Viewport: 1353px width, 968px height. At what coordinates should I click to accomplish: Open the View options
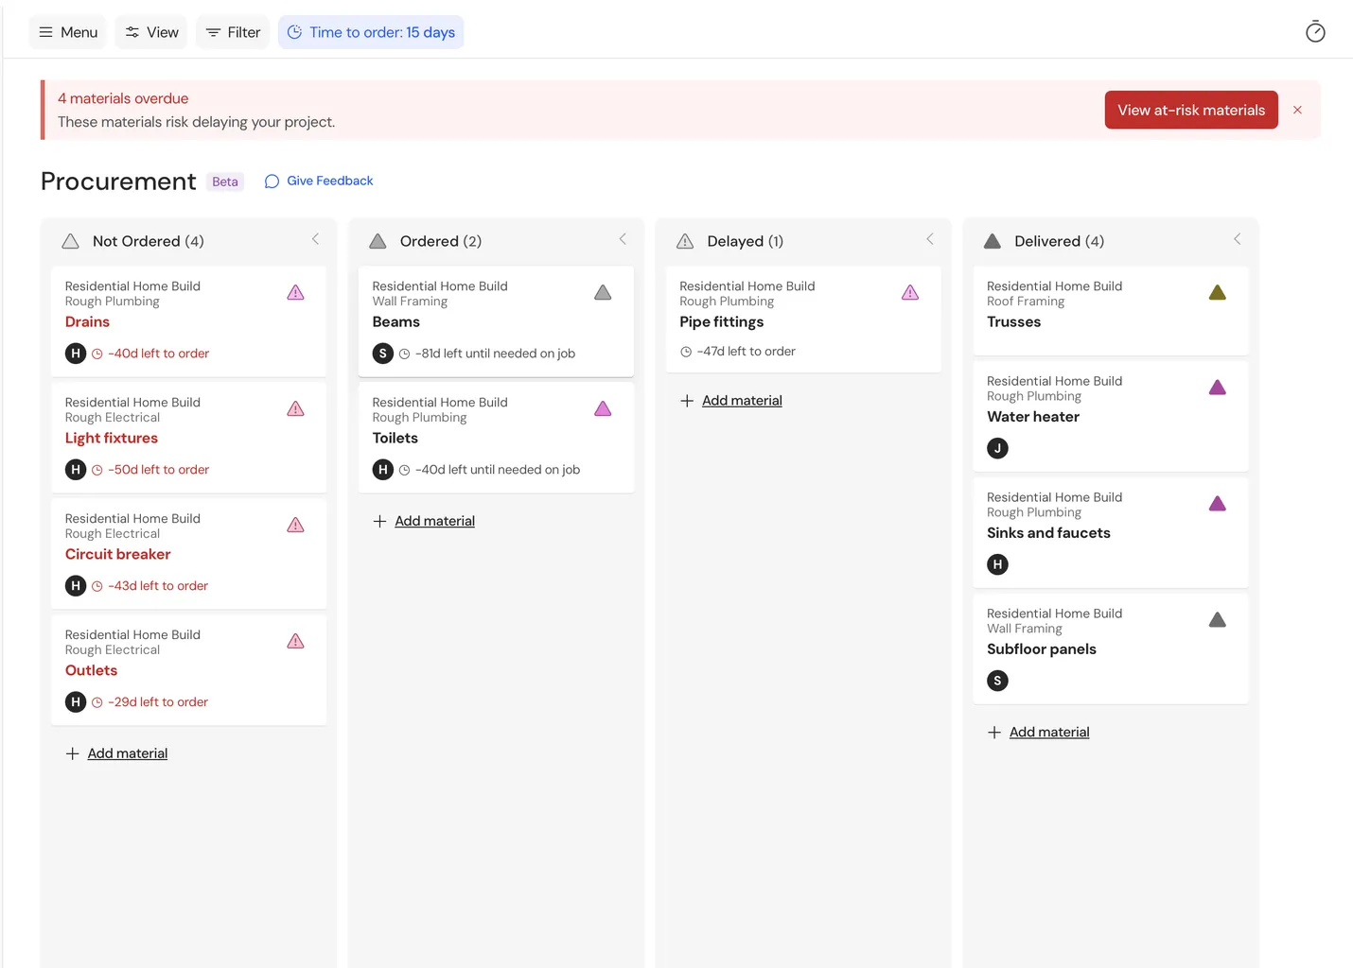[151, 32]
